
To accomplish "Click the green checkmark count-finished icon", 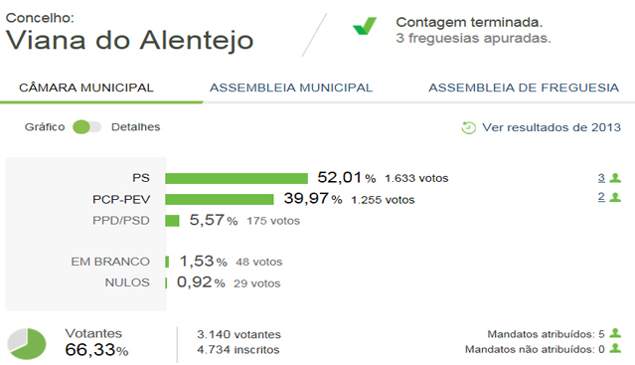I will coord(365,26).
